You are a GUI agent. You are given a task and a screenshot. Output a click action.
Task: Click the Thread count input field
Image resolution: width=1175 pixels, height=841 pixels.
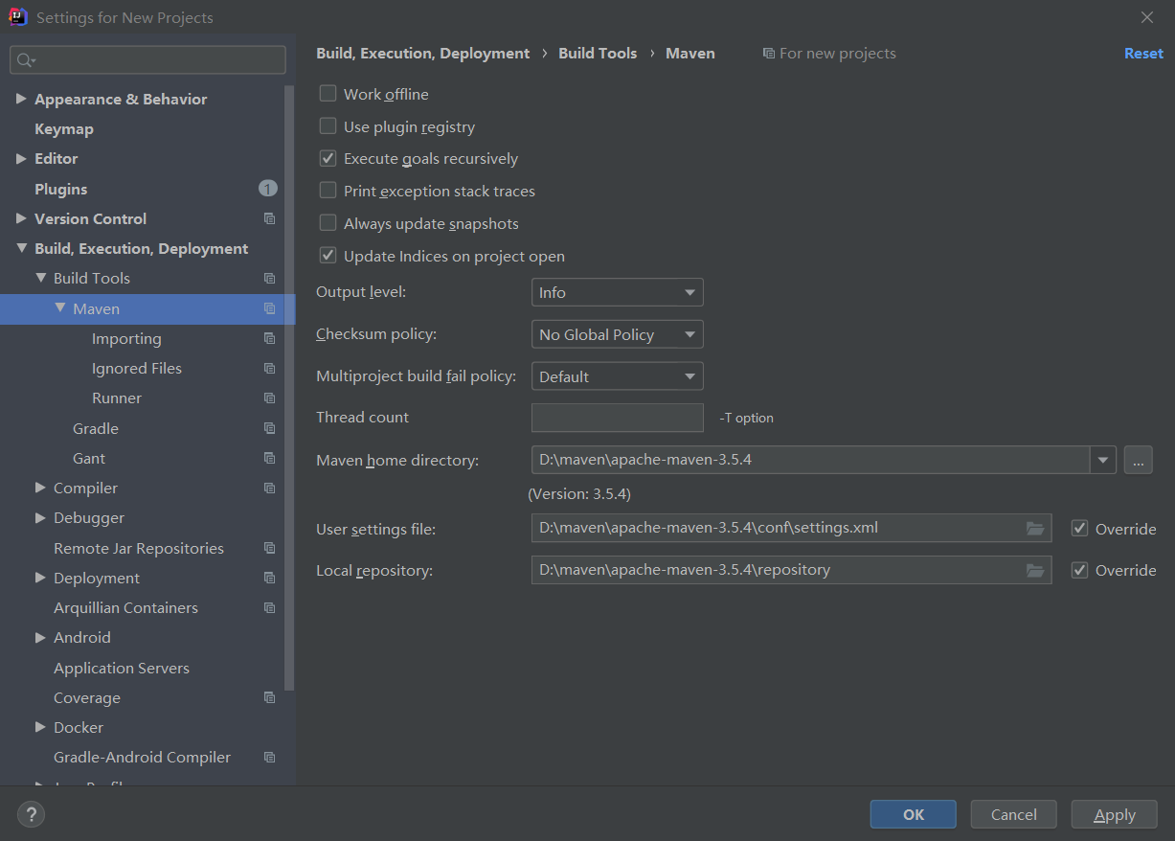click(x=617, y=418)
